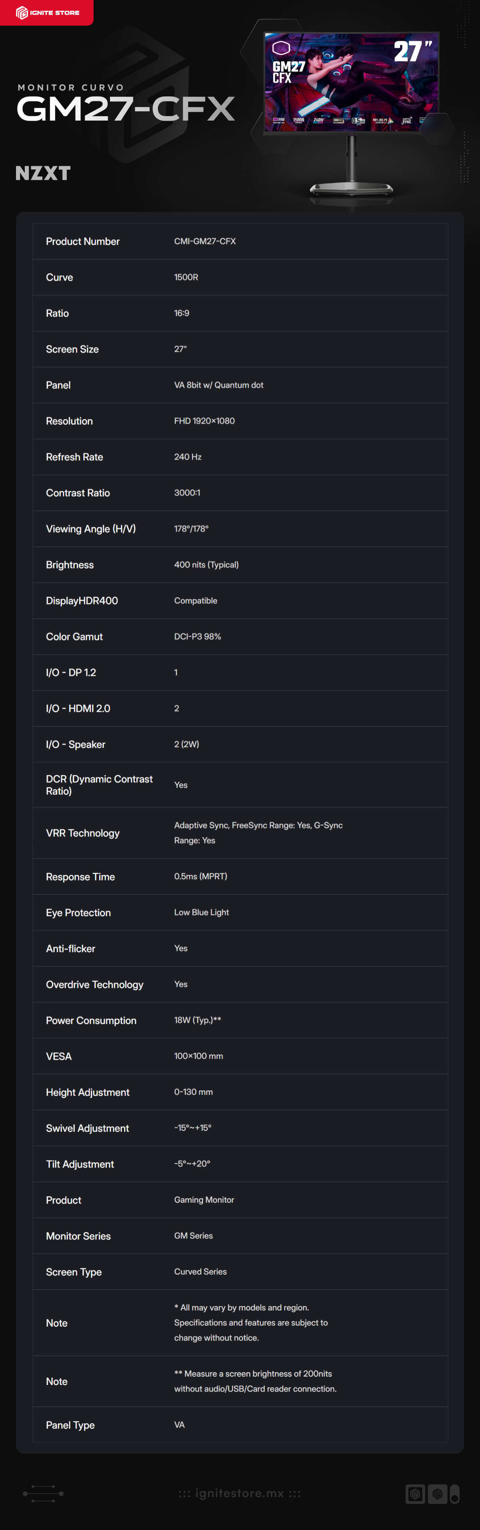Viewport: 480px width, 1530px height.
Task: Click the VRR Technology specification row
Action: (240, 833)
